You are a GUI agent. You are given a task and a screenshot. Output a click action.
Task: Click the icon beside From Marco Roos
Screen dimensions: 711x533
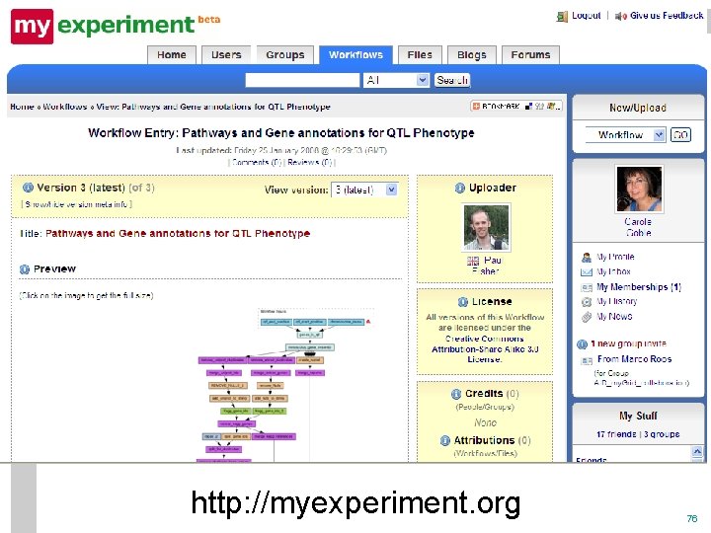pyautogui.click(x=587, y=361)
